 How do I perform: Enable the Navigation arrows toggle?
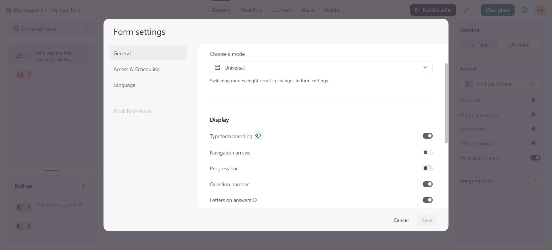427,152
